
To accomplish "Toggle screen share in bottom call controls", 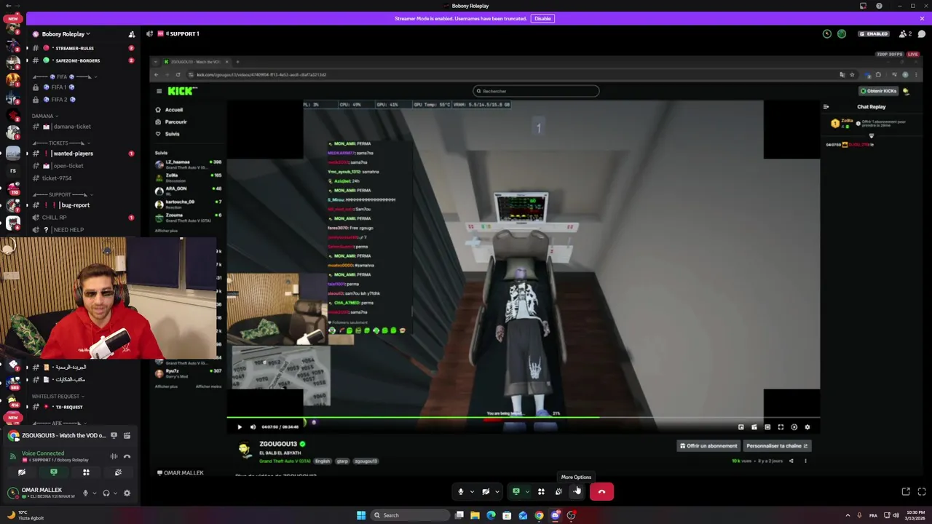I will click(516, 492).
